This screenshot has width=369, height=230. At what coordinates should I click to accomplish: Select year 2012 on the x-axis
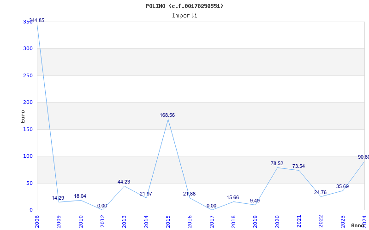coord(102,221)
